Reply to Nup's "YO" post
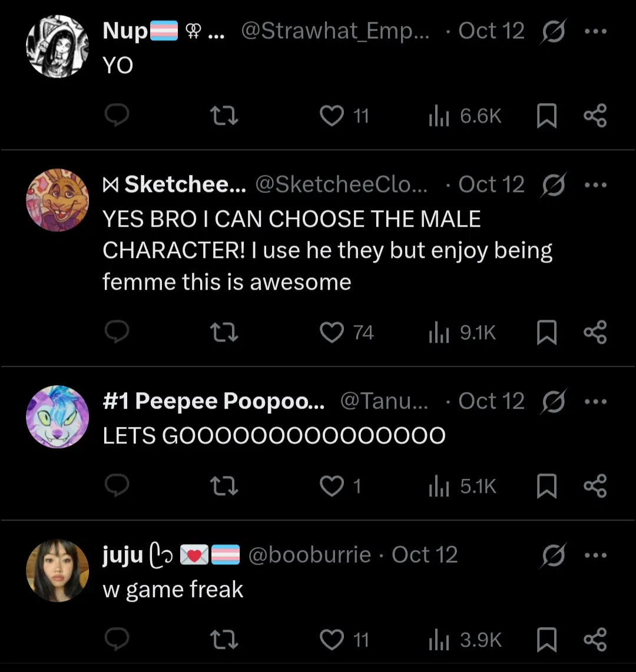636x672 pixels. click(117, 116)
